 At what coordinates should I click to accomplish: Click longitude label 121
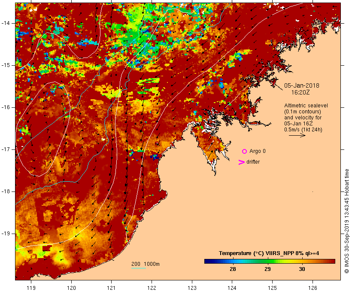[x=111, y=288]
